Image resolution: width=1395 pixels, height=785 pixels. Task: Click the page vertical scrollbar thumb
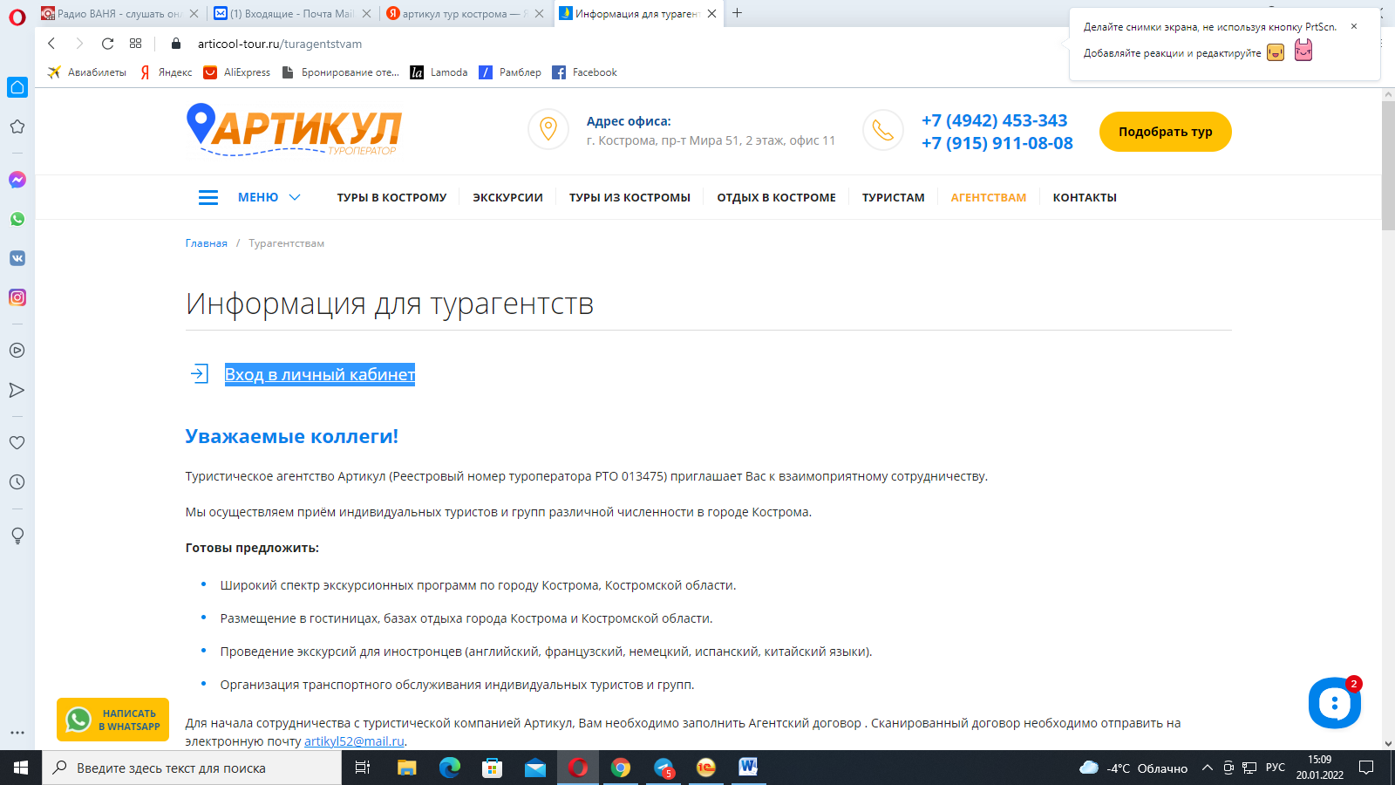coord(1388,166)
